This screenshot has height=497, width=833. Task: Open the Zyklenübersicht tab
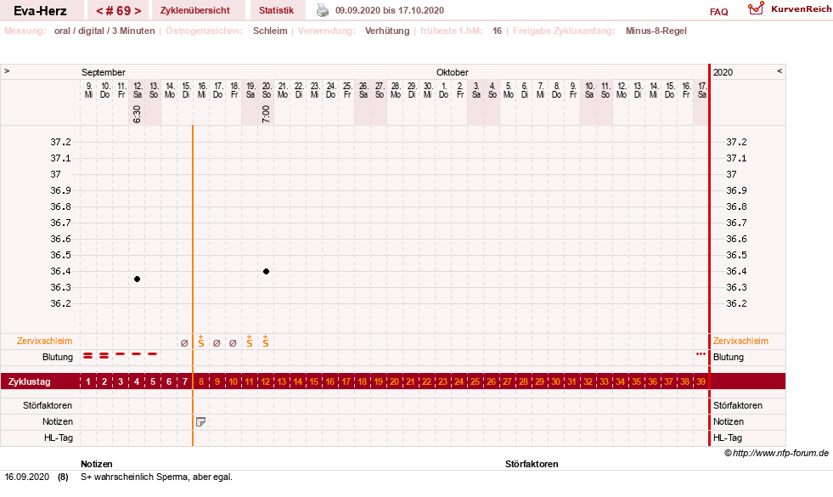point(195,10)
